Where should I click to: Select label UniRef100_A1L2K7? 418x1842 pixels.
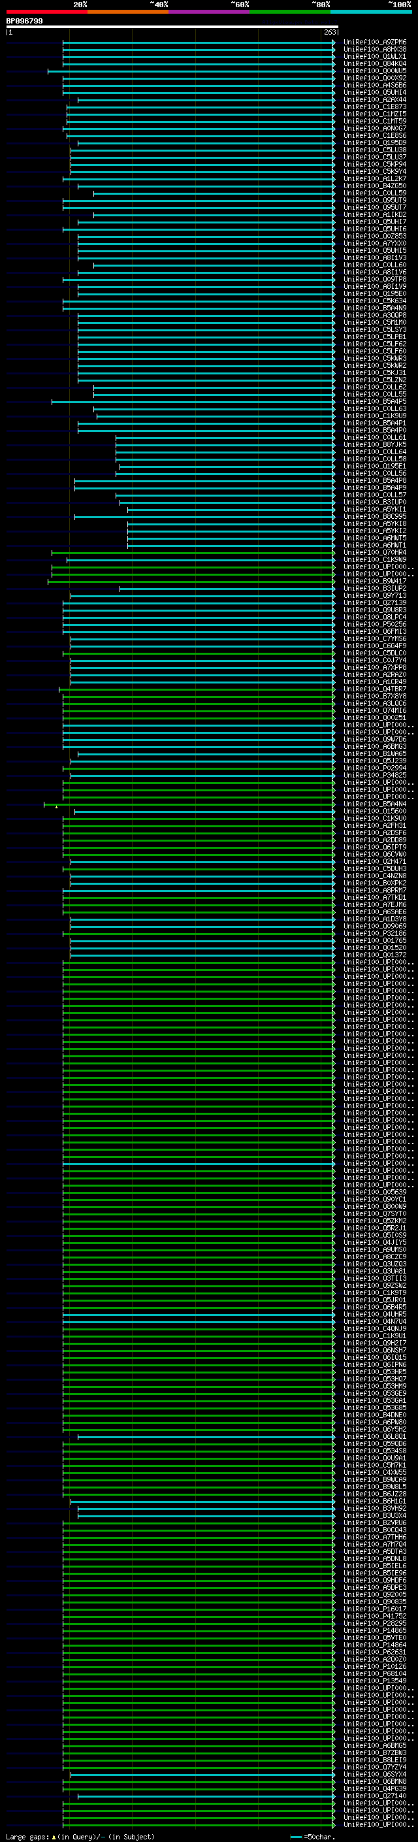[x=374, y=179]
